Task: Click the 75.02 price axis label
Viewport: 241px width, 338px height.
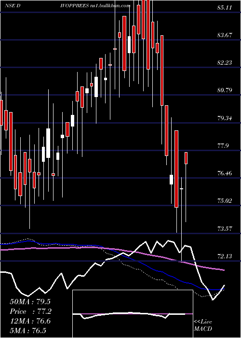Action: click(x=225, y=200)
